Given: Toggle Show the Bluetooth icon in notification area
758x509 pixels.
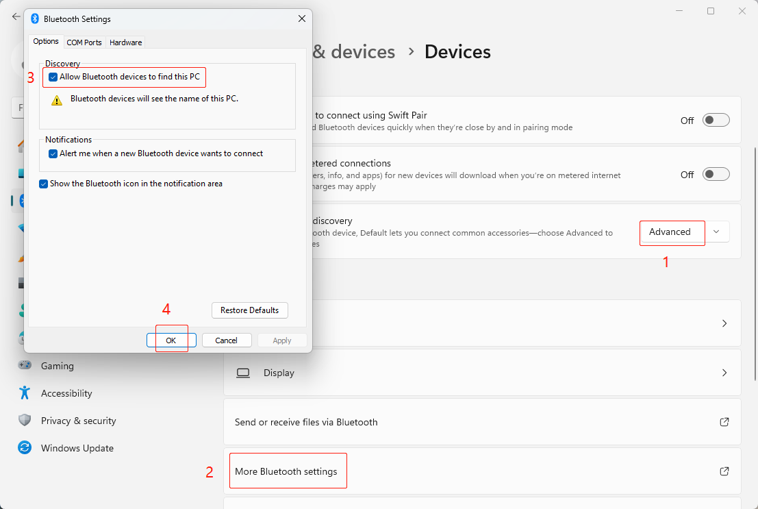Looking at the screenshot, I should pos(44,184).
